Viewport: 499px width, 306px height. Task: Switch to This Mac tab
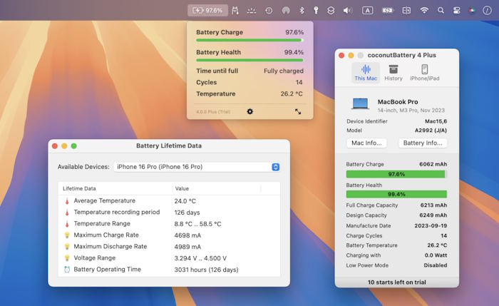[366, 73]
